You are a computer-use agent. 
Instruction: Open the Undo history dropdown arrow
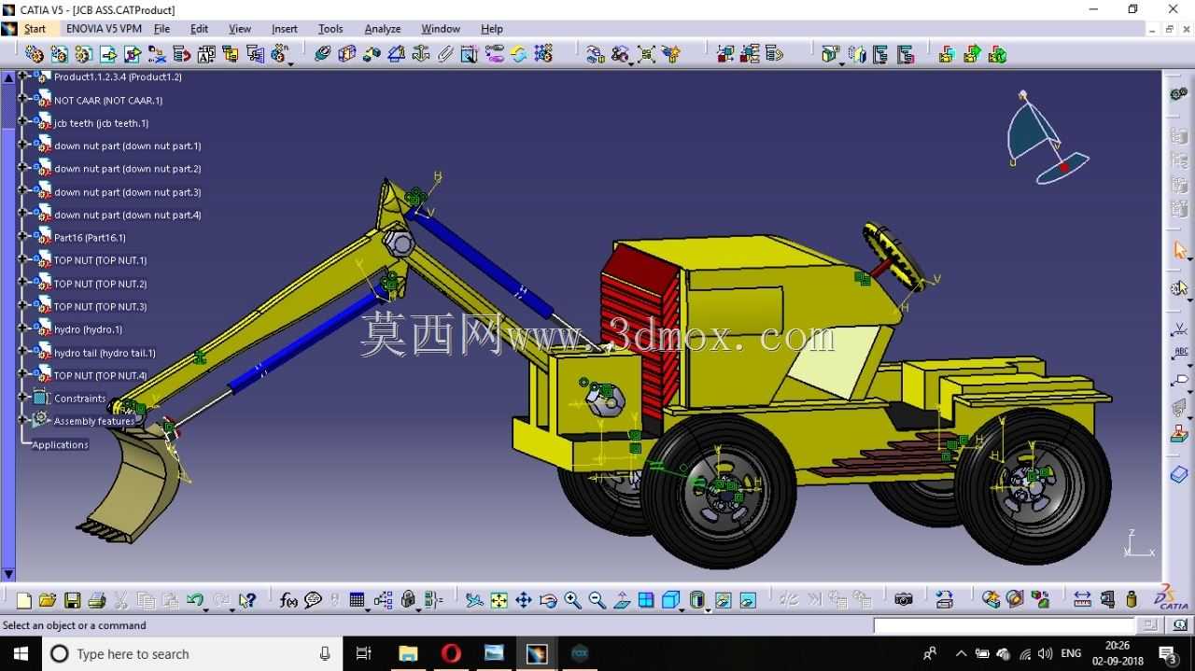click(206, 609)
